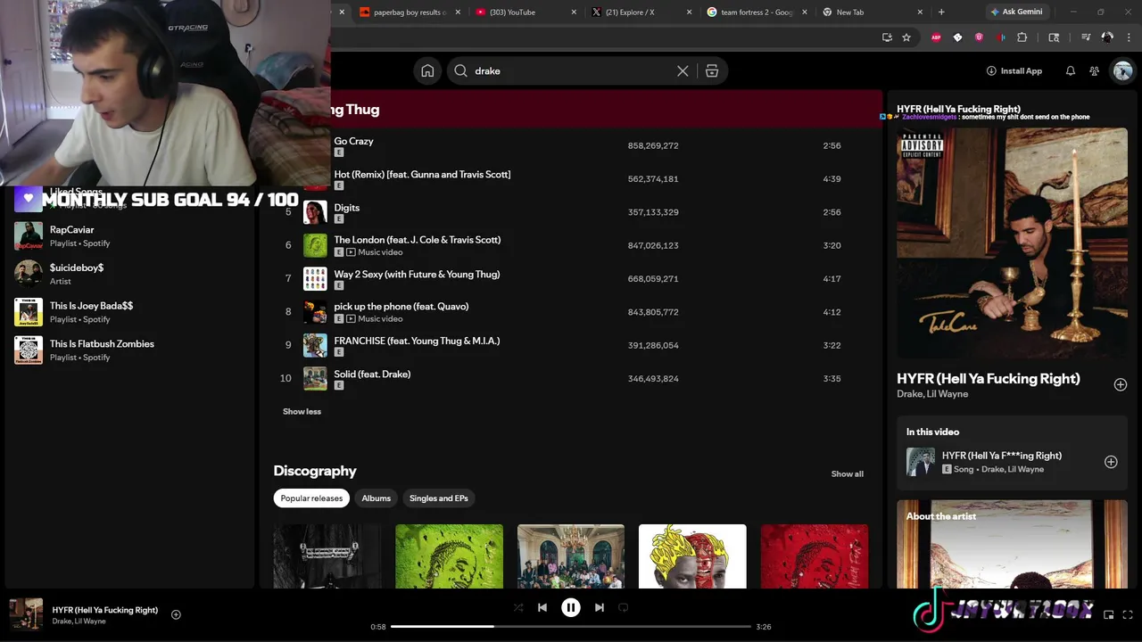Open This Is Flatbush Zombies playlist
Screen dimensions: 1142x642
[129, 350]
